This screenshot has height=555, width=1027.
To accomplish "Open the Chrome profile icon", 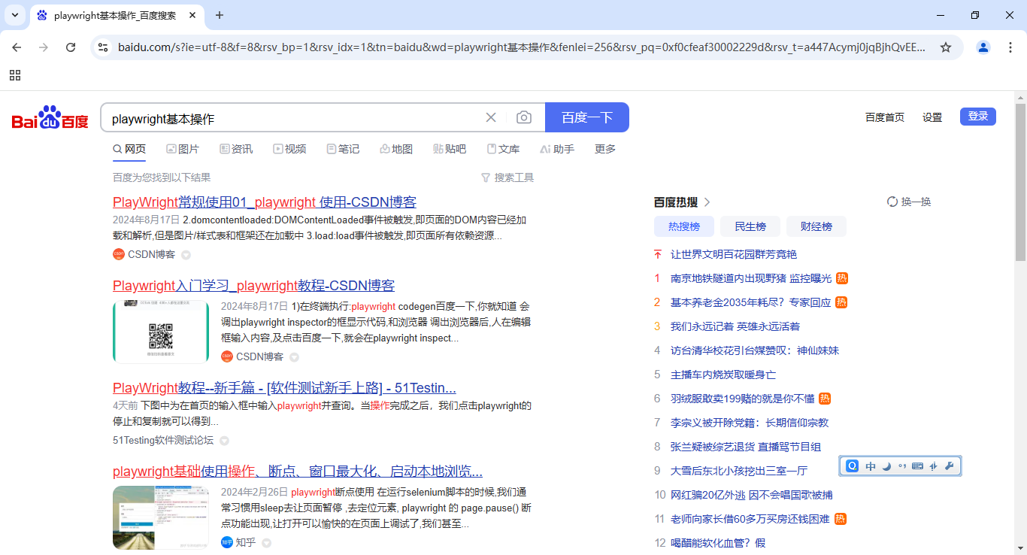I will [x=983, y=47].
